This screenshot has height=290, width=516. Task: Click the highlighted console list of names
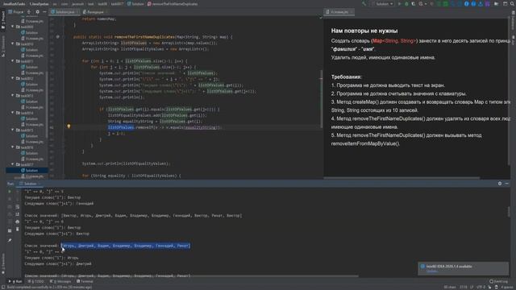(126, 246)
